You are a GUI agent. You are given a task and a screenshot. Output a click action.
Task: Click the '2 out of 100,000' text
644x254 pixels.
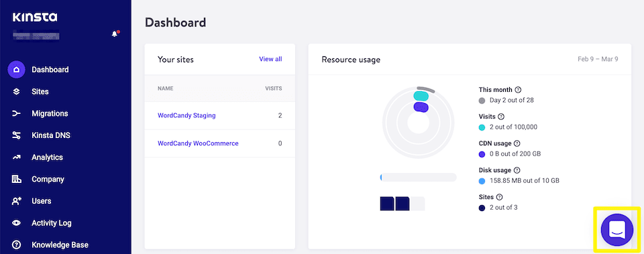[513, 127]
